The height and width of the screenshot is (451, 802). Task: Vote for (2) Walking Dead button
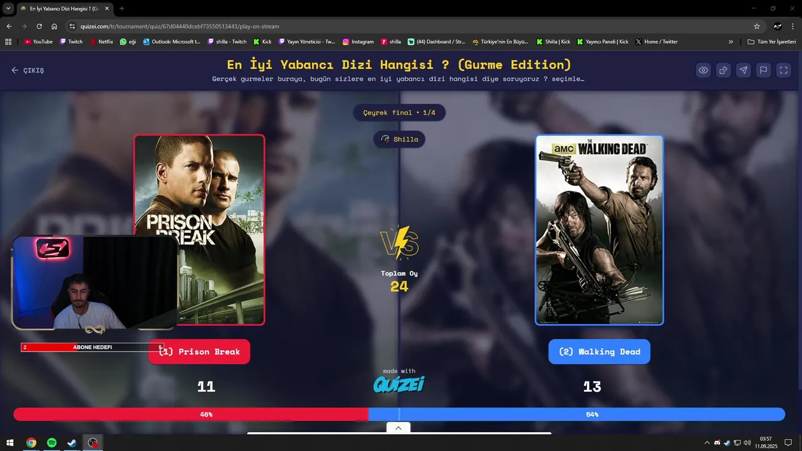click(599, 351)
